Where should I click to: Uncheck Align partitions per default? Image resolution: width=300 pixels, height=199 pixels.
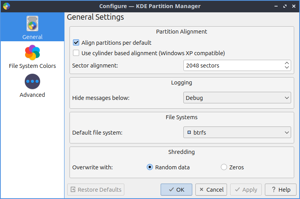point(76,43)
